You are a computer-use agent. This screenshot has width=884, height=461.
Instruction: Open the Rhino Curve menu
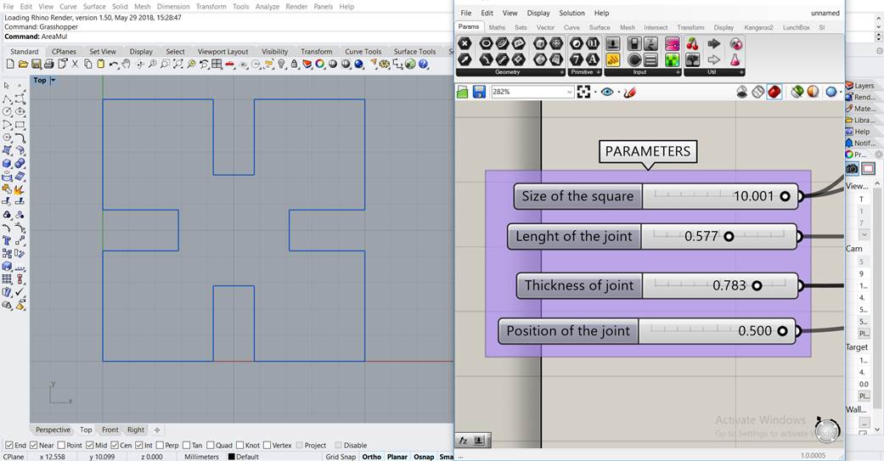tap(68, 7)
